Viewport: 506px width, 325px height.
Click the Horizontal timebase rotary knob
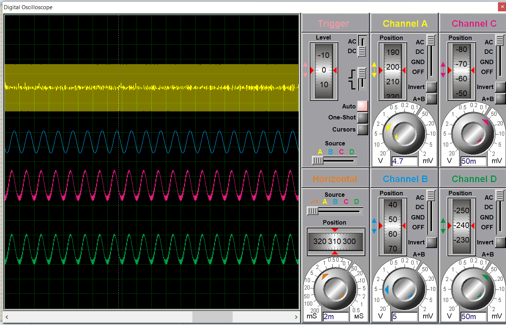[x=335, y=289]
